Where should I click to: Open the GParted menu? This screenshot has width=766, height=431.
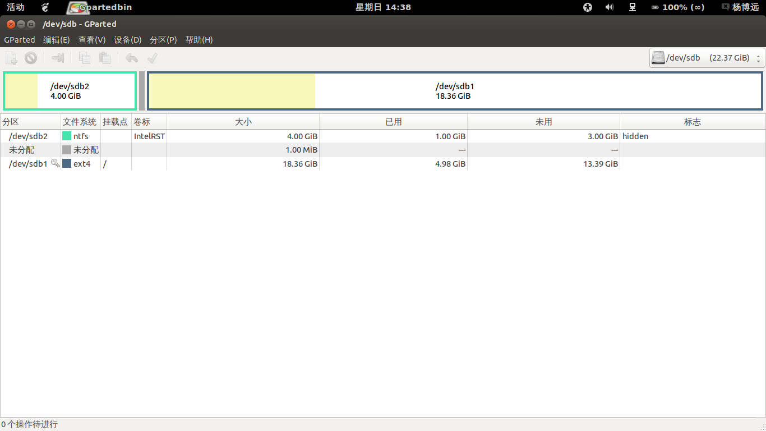20,40
